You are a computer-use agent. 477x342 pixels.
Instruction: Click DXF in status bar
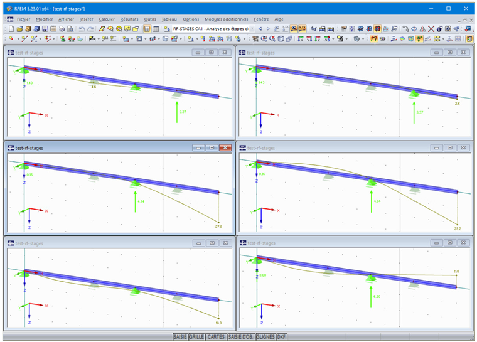pyautogui.click(x=281, y=337)
